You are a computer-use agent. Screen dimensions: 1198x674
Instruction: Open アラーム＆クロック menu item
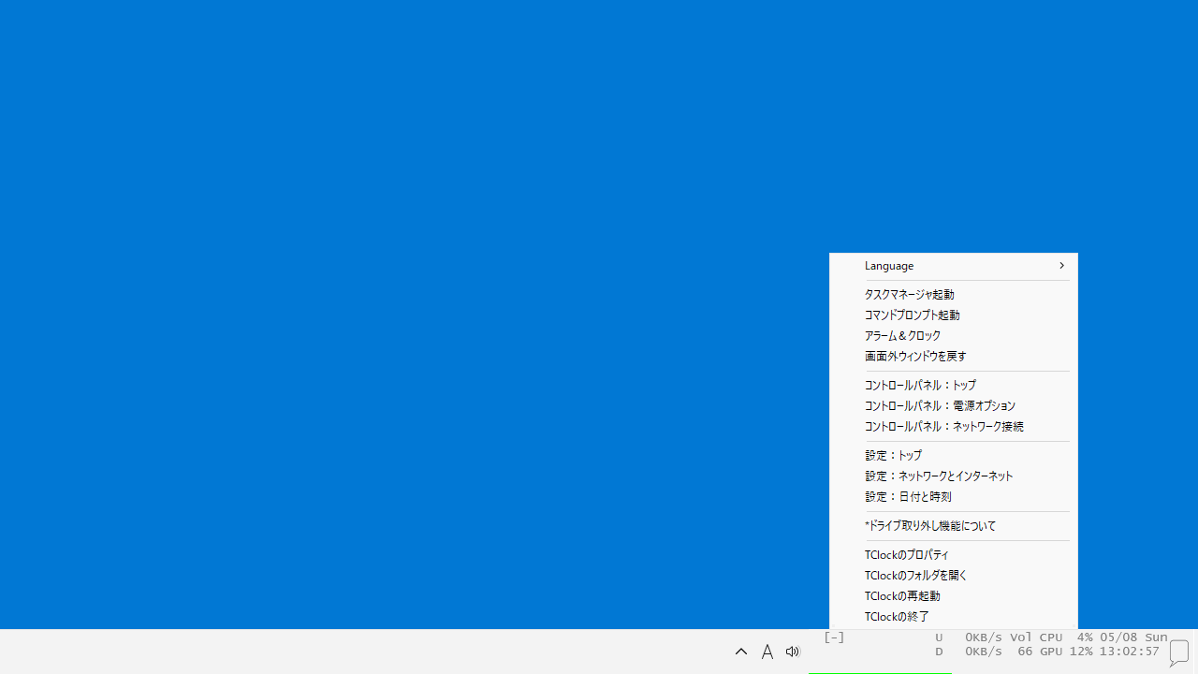pos(953,336)
